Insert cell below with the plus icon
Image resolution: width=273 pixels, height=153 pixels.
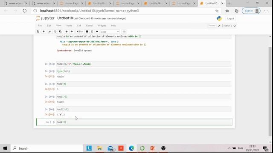tap(44, 31)
